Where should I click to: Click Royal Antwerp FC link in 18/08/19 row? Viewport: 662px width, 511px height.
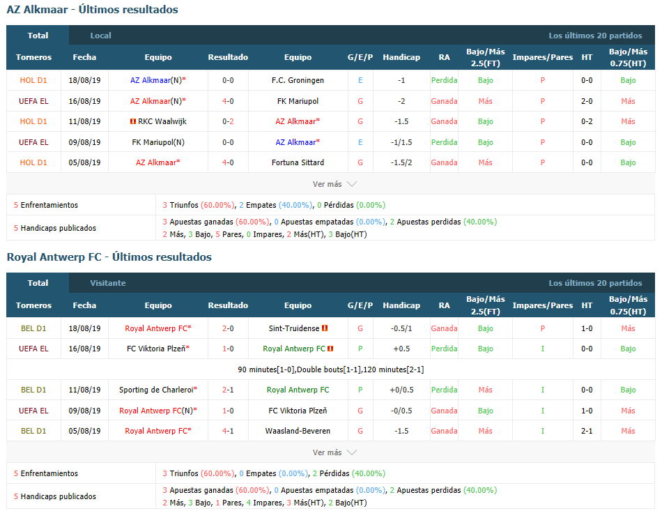coord(156,328)
